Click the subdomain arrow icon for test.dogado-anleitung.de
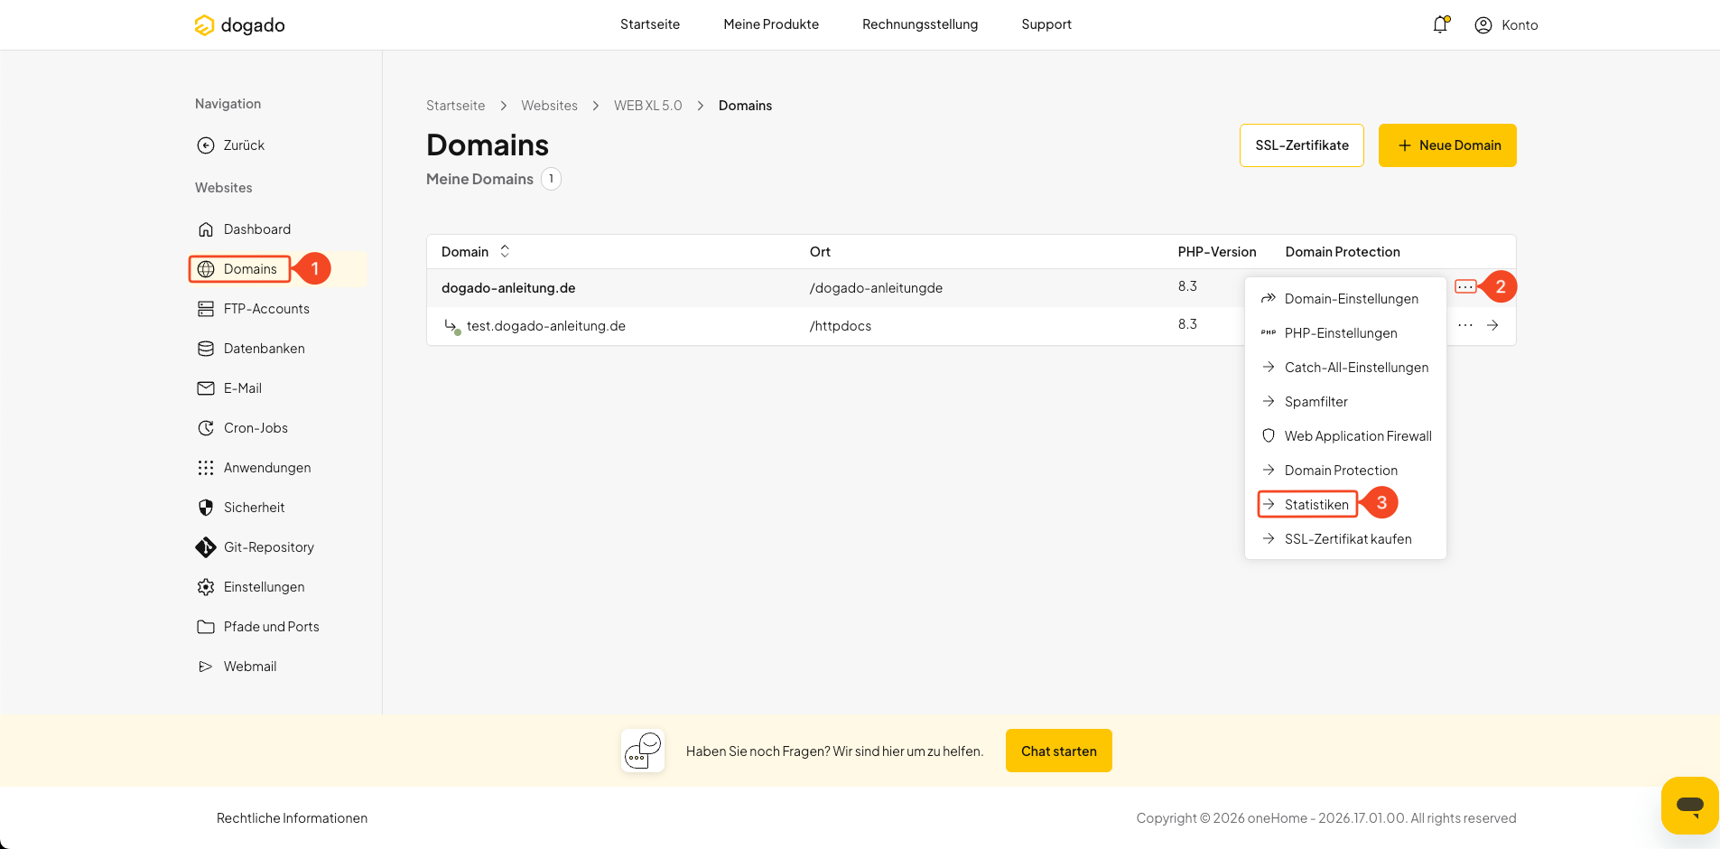 pyautogui.click(x=451, y=326)
